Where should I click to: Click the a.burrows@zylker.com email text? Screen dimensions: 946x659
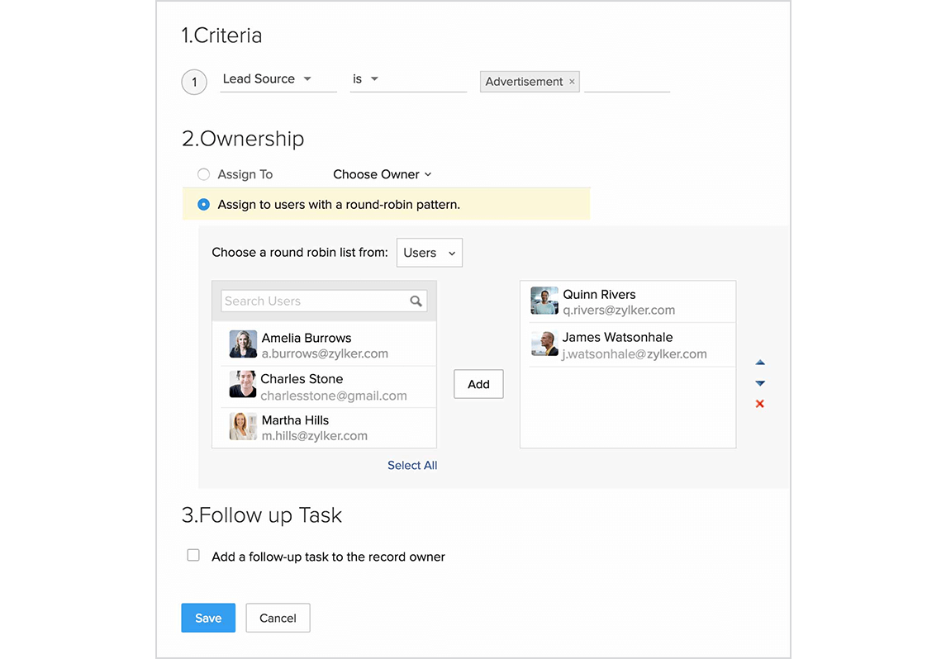[x=325, y=354]
